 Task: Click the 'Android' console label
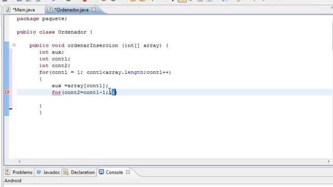12,181
